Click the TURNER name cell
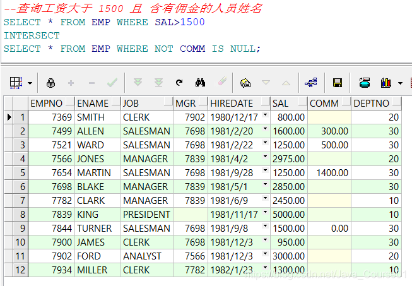Screen dimensions: 412x286 98,229
